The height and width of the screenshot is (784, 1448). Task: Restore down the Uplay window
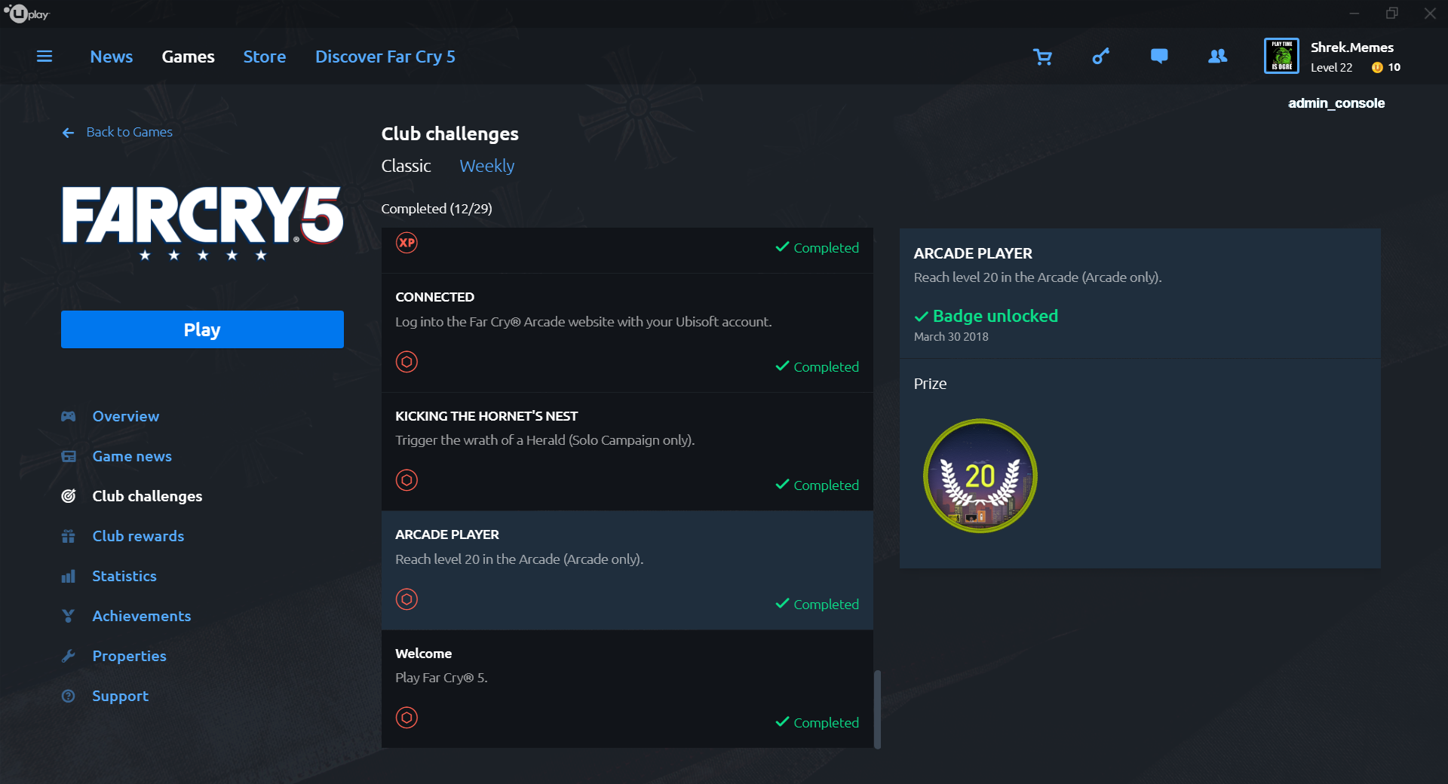coord(1392,14)
